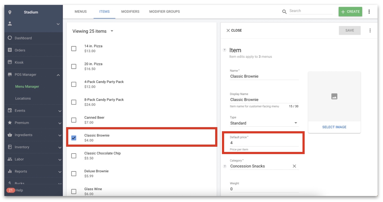Viewport: 383px width, 202px height.
Task: Switch to the MODIFIERS tab
Action: tap(130, 11)
